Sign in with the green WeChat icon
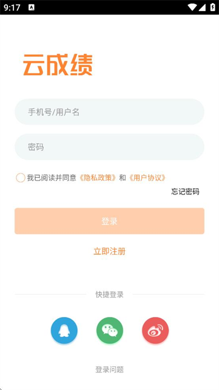This screenshot has width=219, height=390. pyautogui.click(x=109, y=330)
